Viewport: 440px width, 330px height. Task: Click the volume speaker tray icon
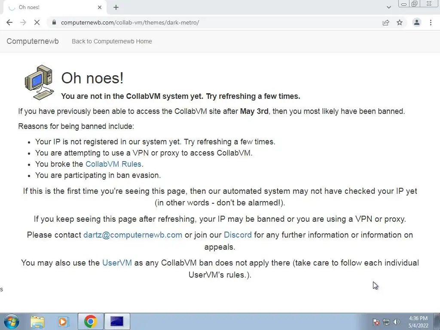tap(396, 322)
